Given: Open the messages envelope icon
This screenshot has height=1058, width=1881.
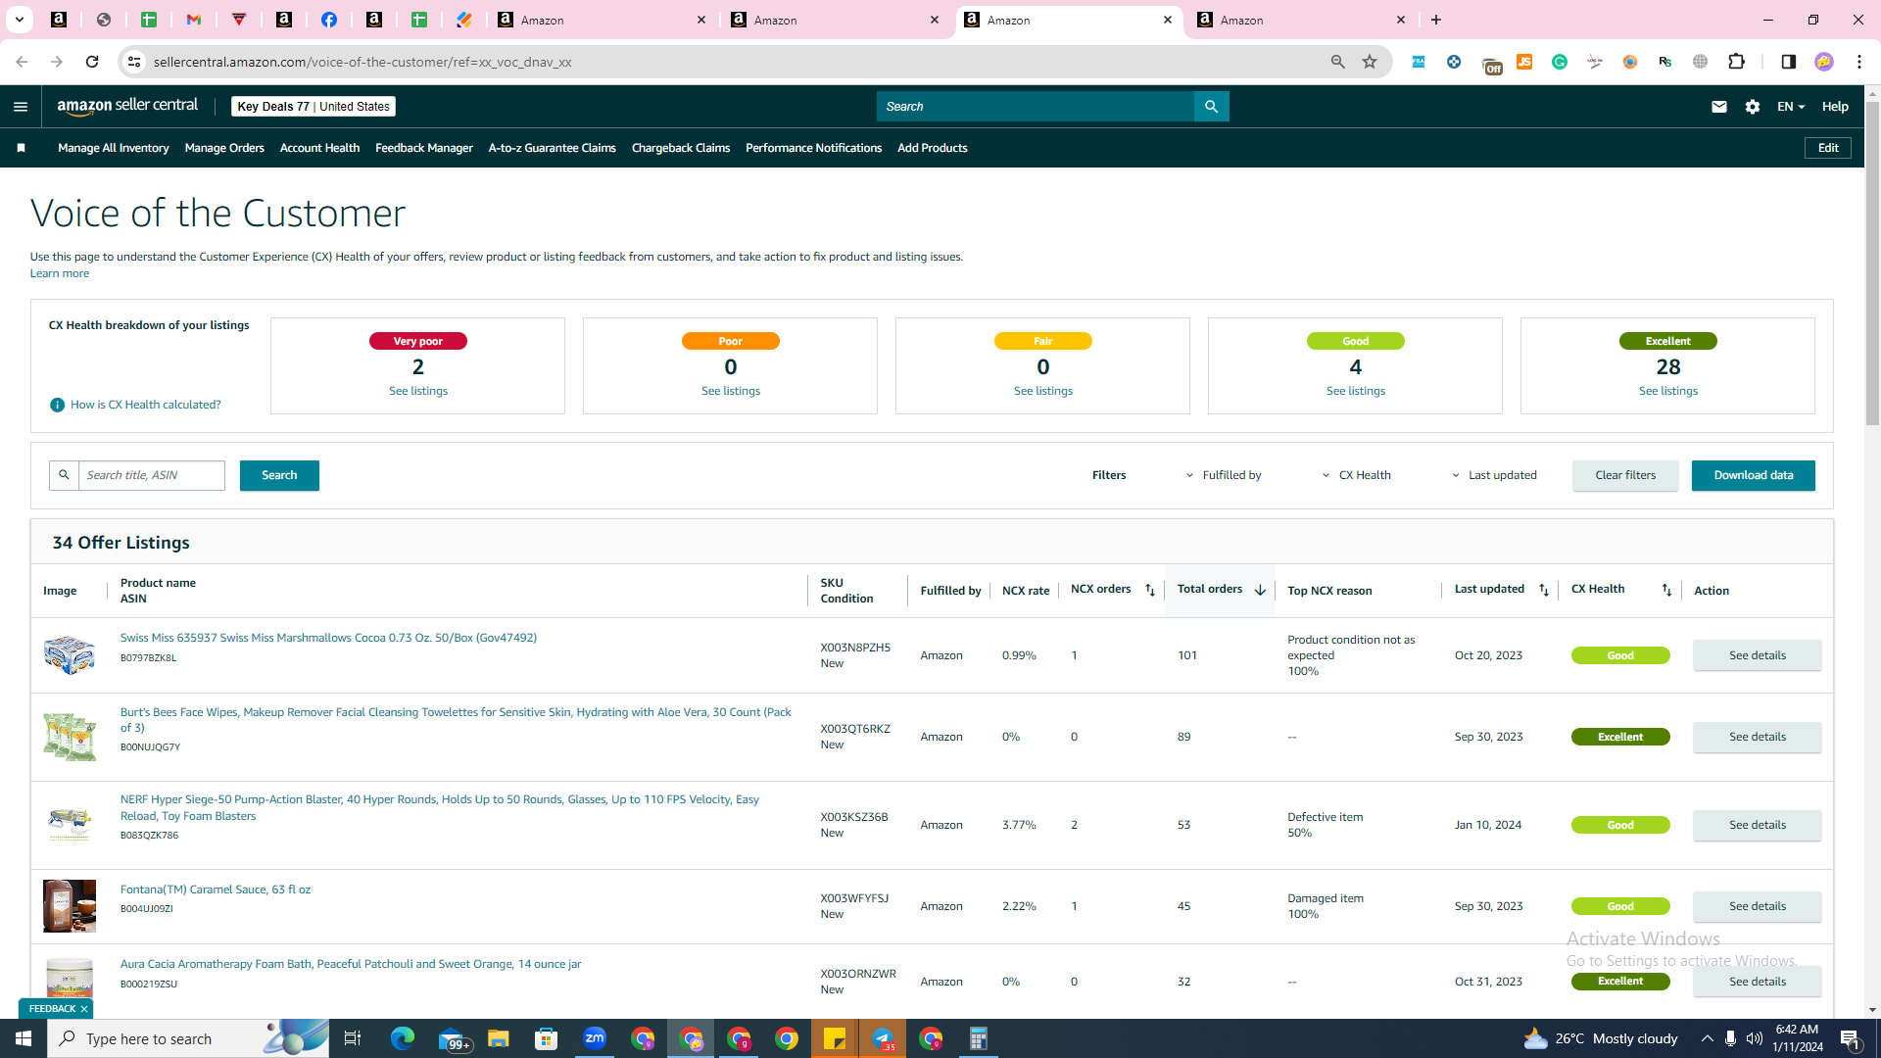Looking at the screenshot, I should coord(1719,107).
